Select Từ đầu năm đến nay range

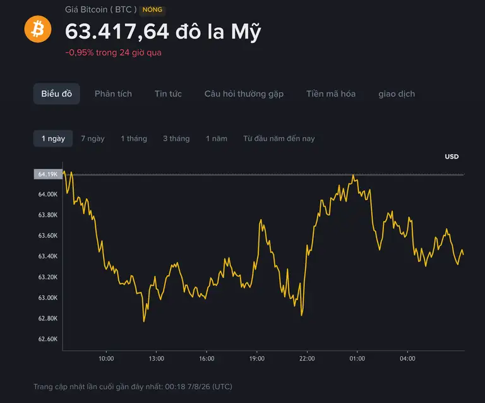click(279, 138)
